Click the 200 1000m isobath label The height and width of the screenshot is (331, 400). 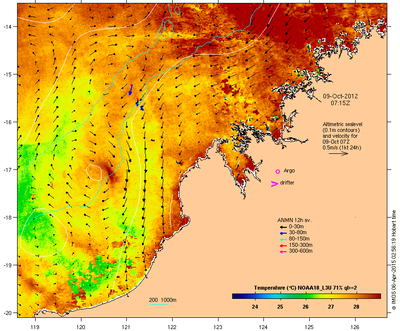coord(162,300)
